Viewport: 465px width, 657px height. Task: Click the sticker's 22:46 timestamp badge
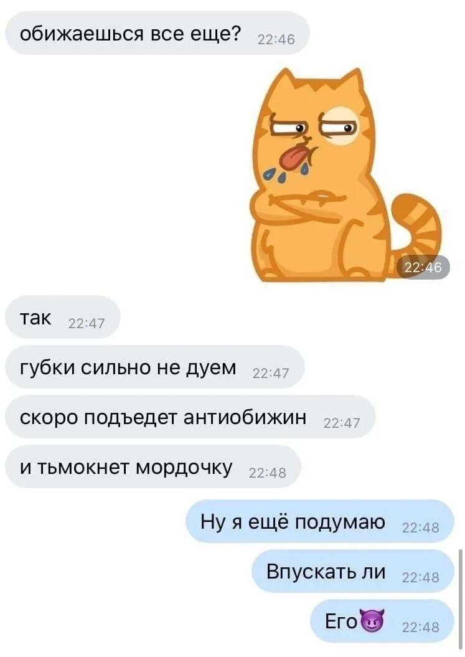(x=423, y=267)
